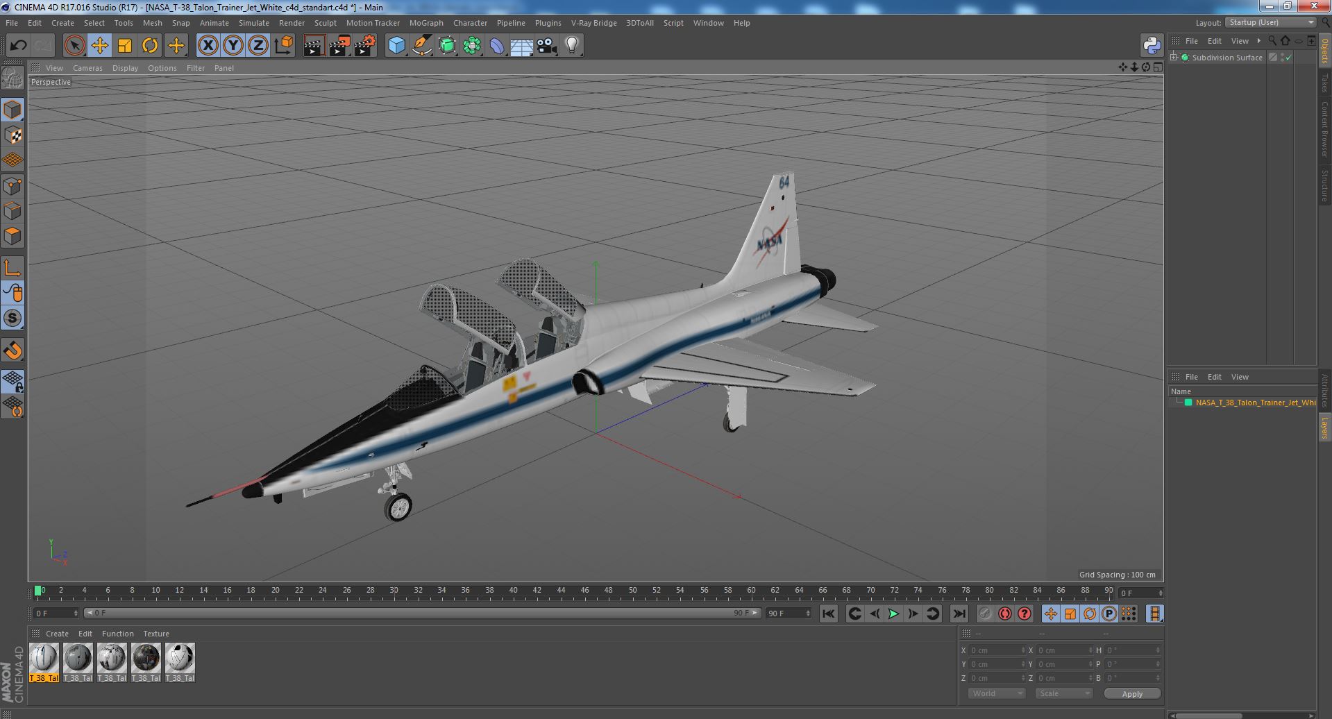The image size is (1332, 719).
Task: Toggle Y axis lock
Action: pos(233,46)
